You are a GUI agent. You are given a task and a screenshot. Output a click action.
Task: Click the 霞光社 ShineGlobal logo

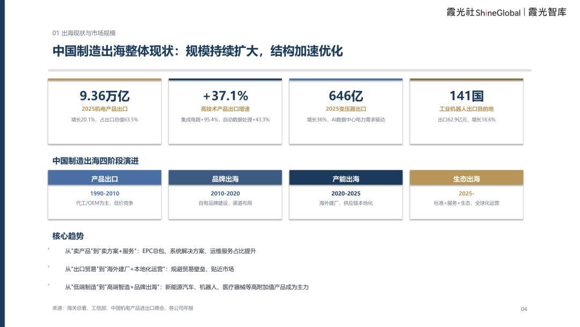[x=483, y=12]
